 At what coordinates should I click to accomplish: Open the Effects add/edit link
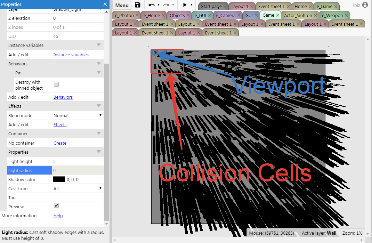point(60,124)
